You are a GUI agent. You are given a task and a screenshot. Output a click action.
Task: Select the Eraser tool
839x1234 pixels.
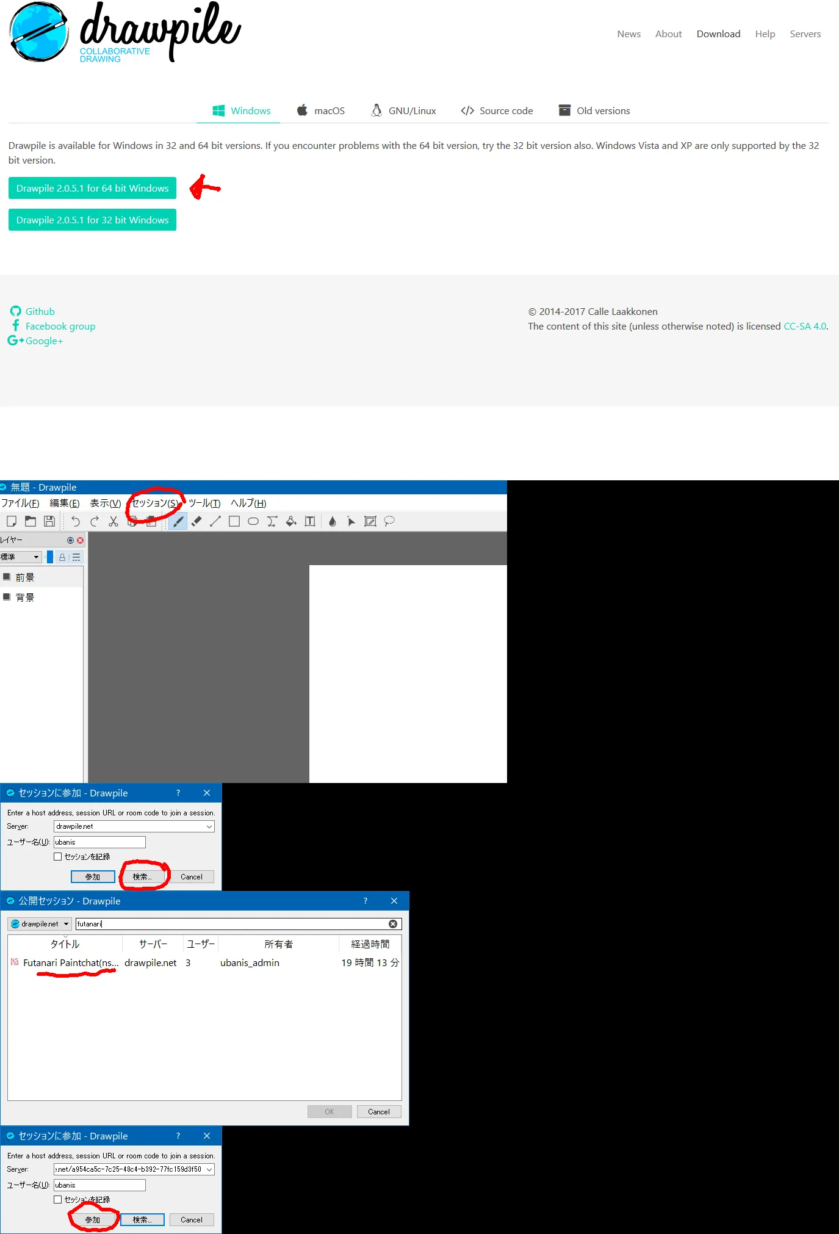click(196, 521)
